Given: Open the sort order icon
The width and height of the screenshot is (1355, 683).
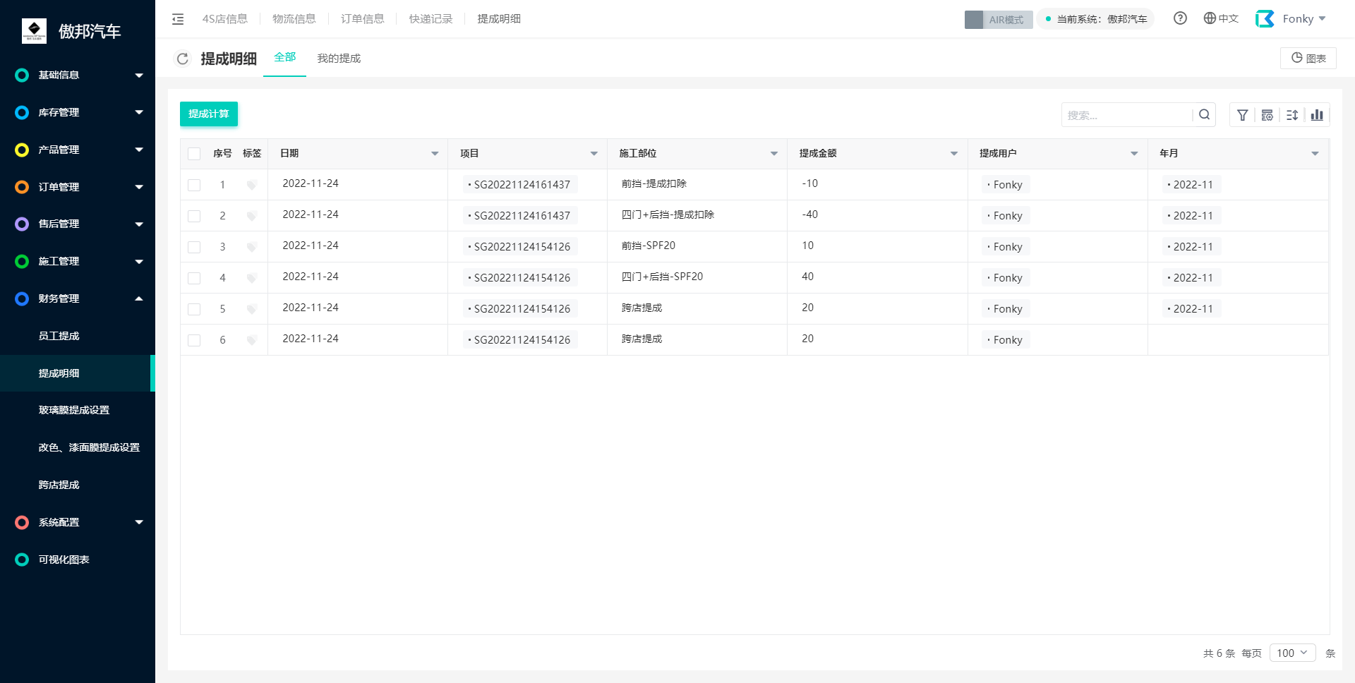Looking at the screenshot, I should tap(1292, 115).
